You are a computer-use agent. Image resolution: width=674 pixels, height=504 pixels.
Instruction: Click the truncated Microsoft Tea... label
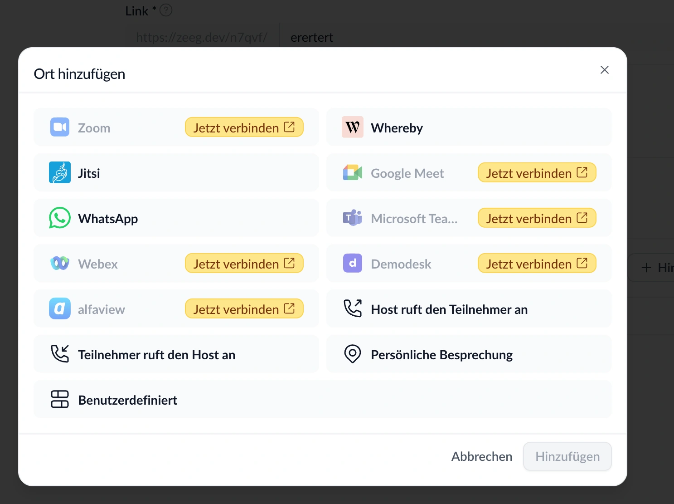(414, 219)
